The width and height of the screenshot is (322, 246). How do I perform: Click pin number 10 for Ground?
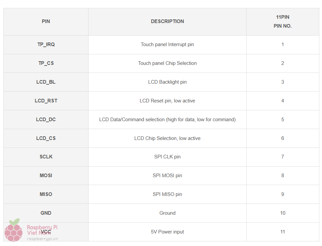[282, 213]
